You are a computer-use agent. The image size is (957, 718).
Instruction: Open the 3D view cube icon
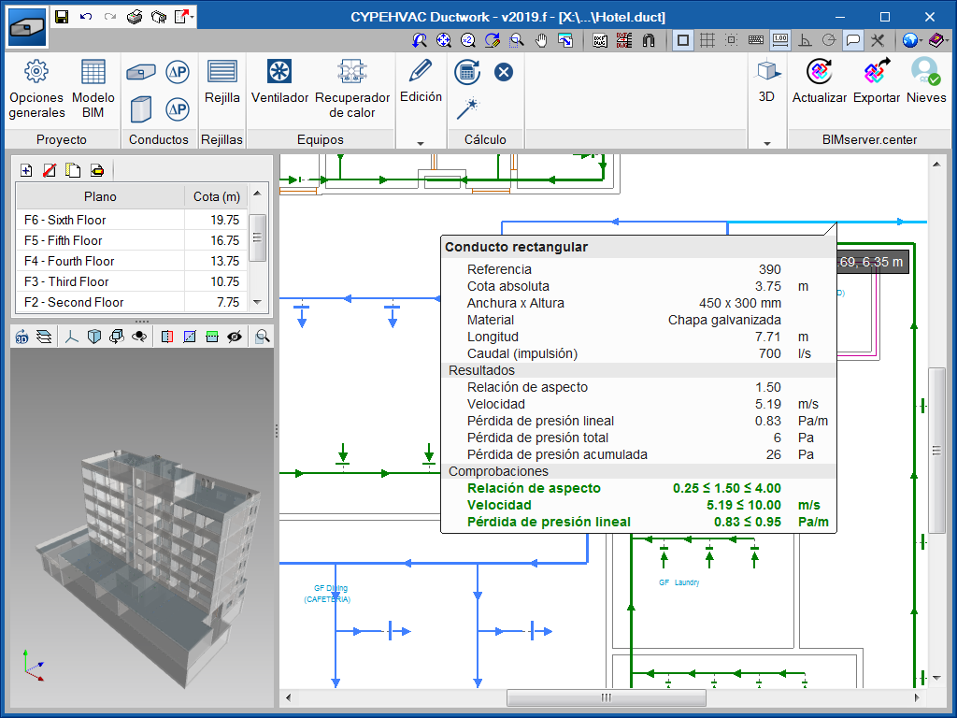(x=767, y=81)
